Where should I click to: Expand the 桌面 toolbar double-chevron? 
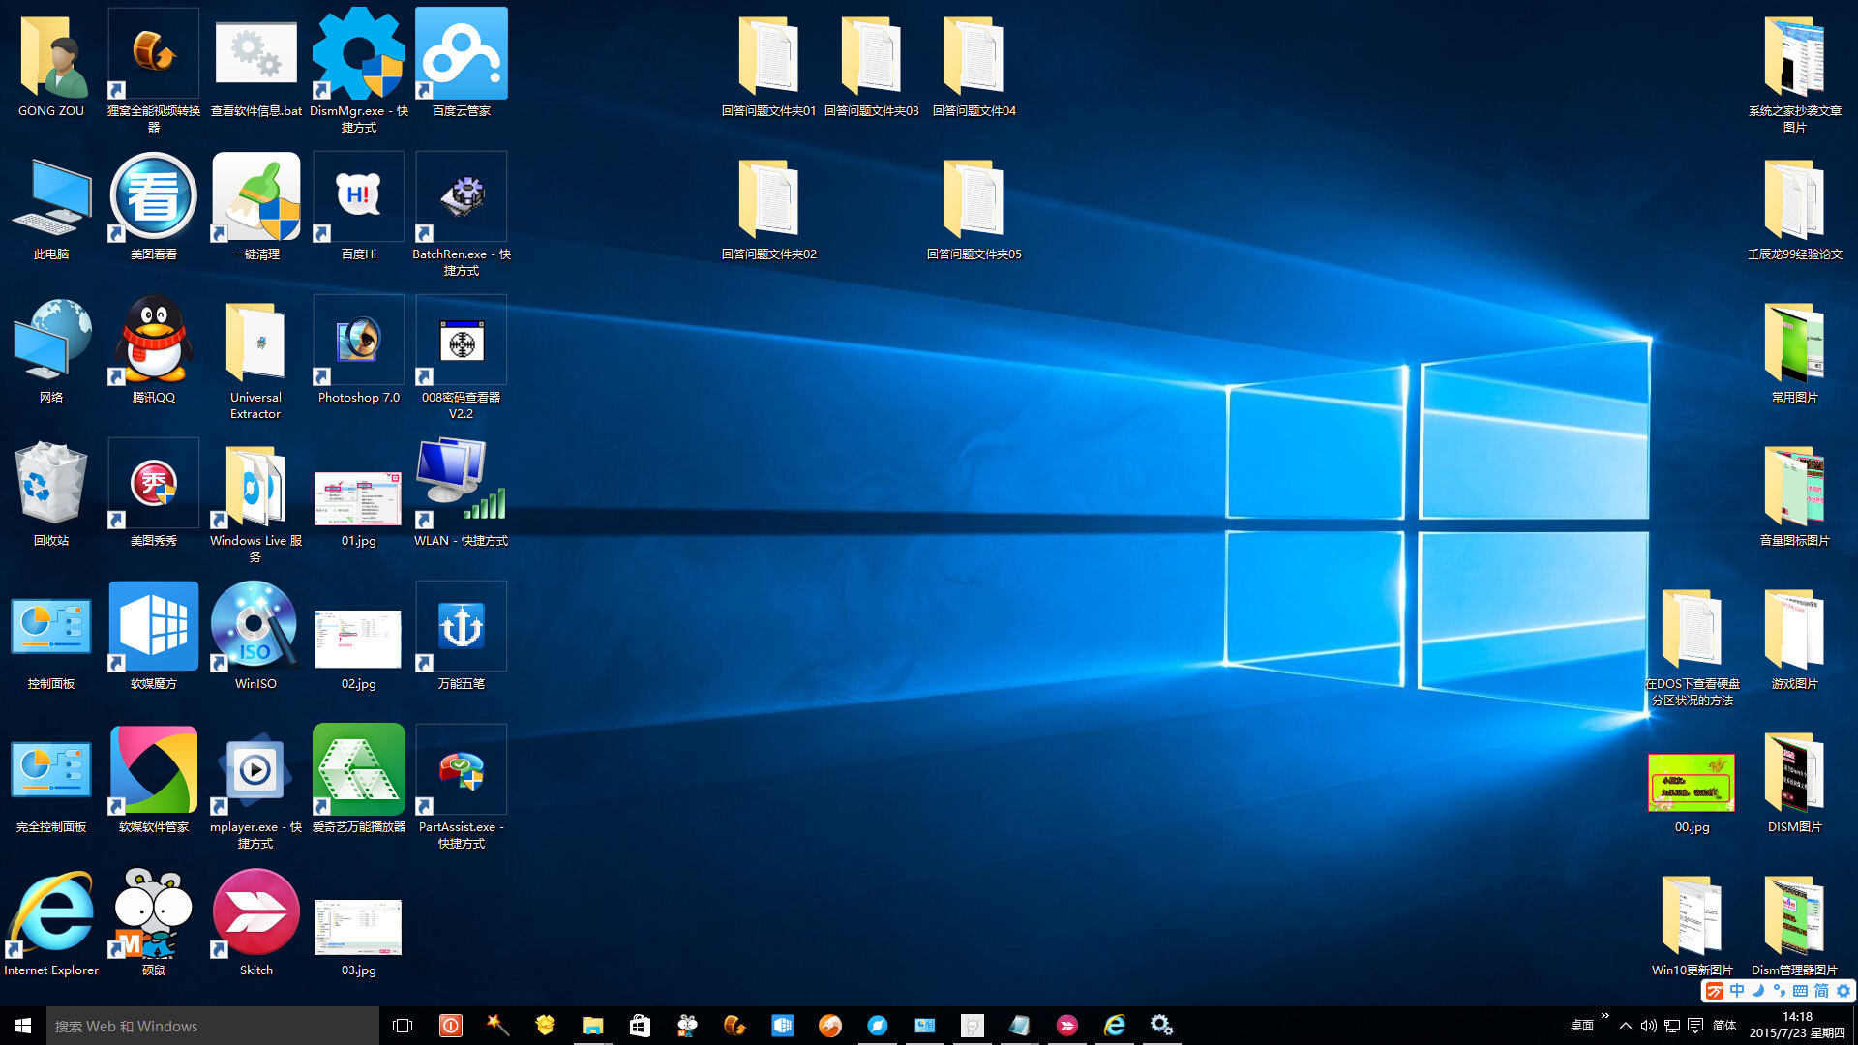(x=1605, y=1016)
